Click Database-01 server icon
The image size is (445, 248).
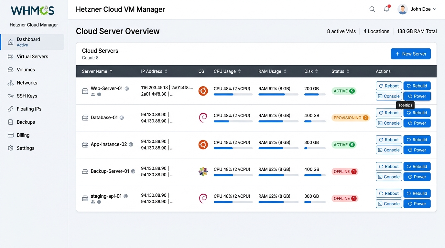(85, 118)
